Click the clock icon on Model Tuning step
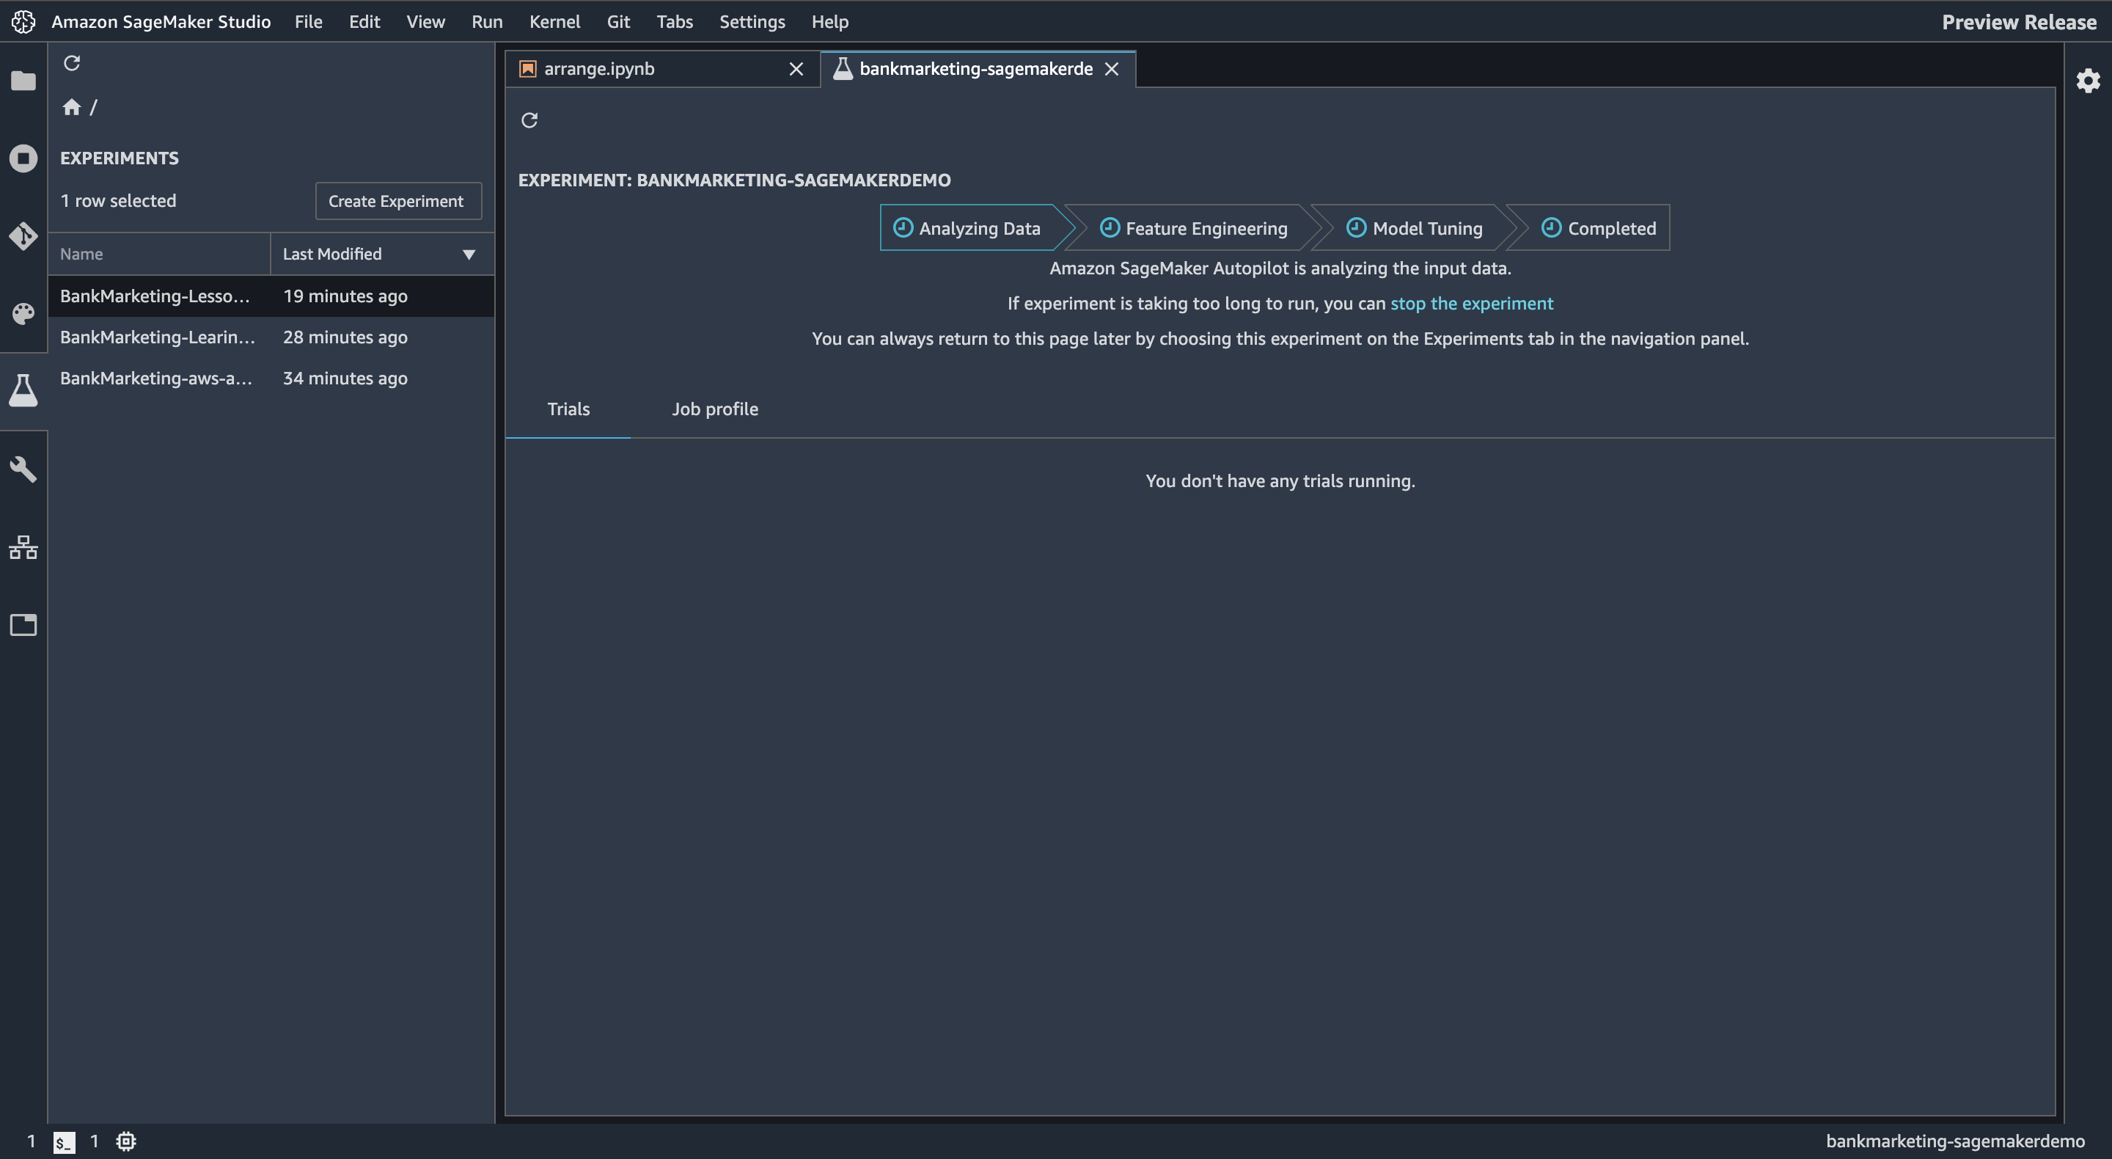The width and height of the screenshot is (2112, 1159). click(x=1356, y=227)
